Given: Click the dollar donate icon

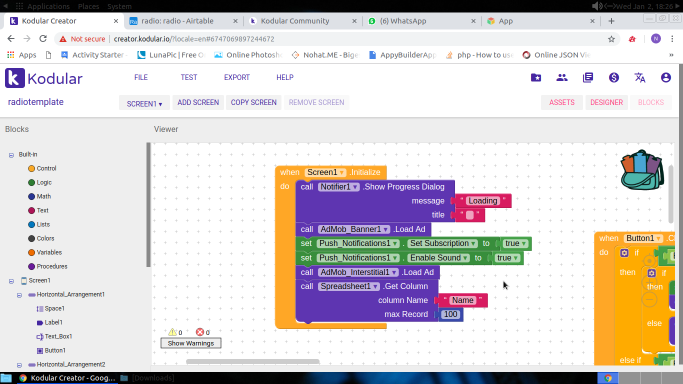Looking at the screenshot, I should click(x=614, y=77).
